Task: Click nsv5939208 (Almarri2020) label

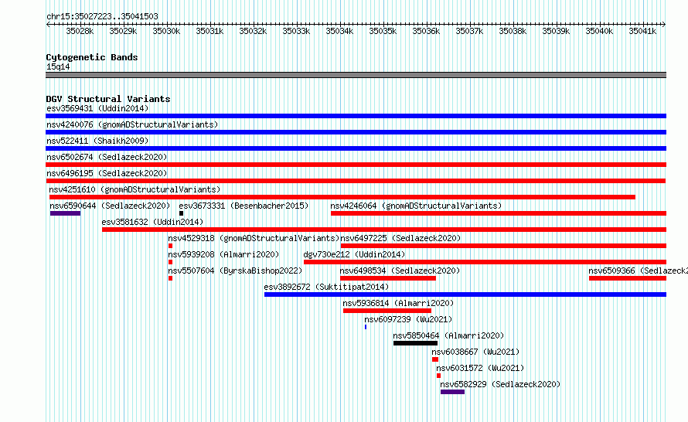Action: [223, 254]
